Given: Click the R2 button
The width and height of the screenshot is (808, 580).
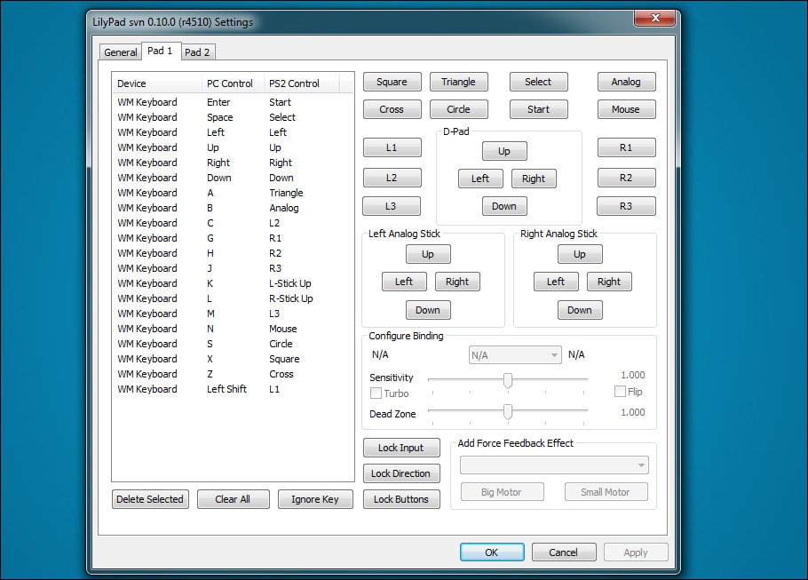Looking at the screenshot, I should pos(626,178).
